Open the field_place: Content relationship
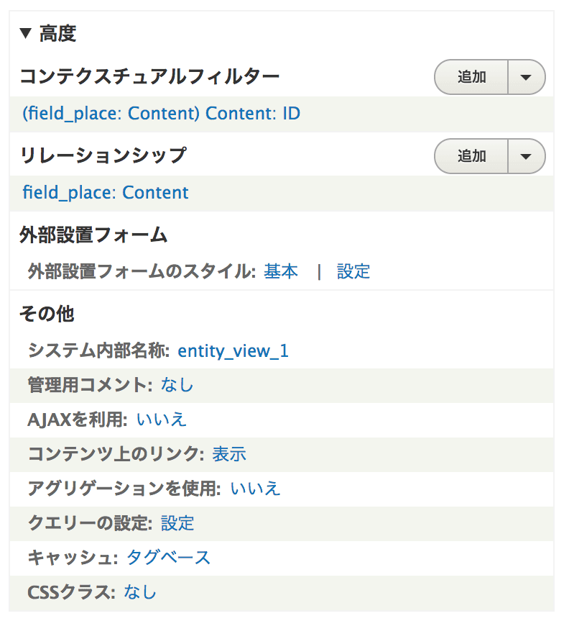 pos(105,193)
